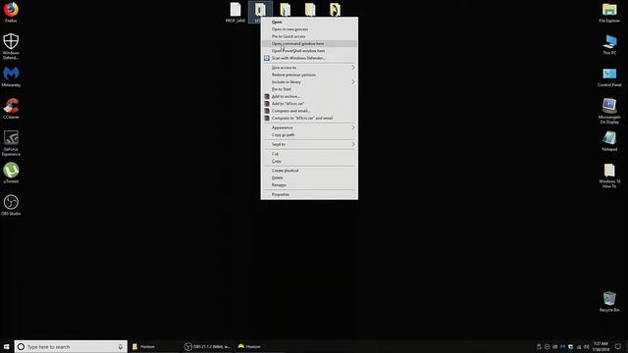Select Windows 10 How To folder
Viewport: 628px width, 353px height.
pyautogui.click(x=609, y=176)
